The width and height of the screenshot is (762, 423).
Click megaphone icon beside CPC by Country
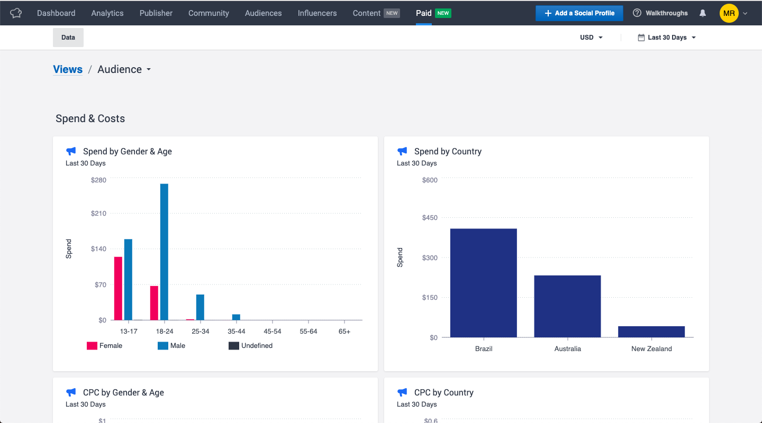(x=402, y=392)
